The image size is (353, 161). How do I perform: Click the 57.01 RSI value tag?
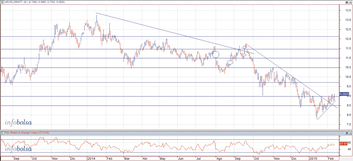tap(343, 144)
